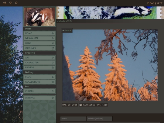
Task: Click the PANASONIC DMC-TZ18 camera tag
Action: pos(94,105)
